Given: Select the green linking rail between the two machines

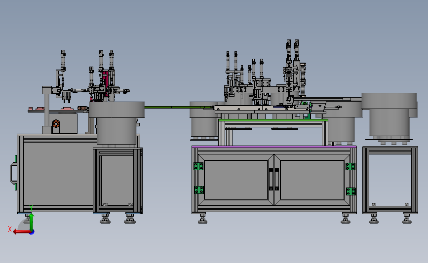Looking at the screenshot, I should coord(179,107).
